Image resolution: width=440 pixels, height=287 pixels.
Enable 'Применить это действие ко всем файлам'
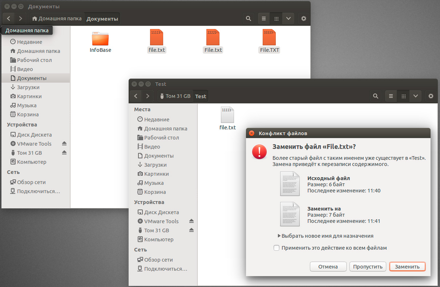tap(276, 248)
